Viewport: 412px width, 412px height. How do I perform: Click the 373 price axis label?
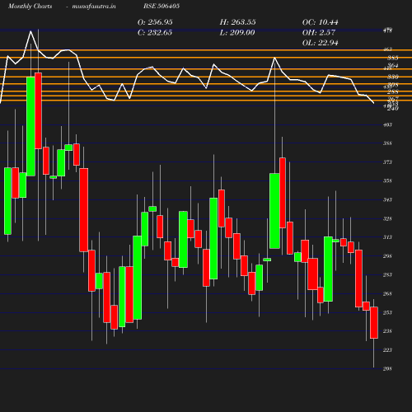(387, 162)
